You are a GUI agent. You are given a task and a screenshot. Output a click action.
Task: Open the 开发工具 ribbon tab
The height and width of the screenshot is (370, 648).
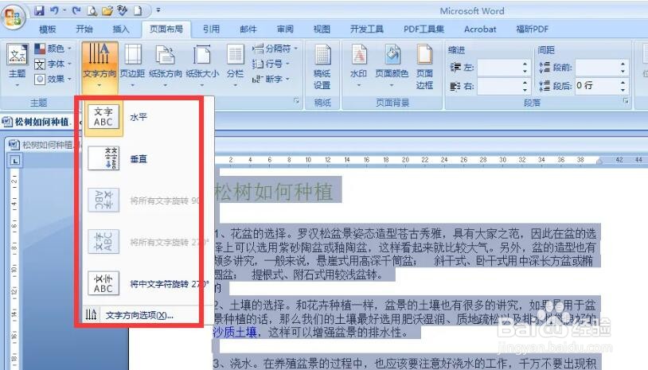[x=367, y=29]
